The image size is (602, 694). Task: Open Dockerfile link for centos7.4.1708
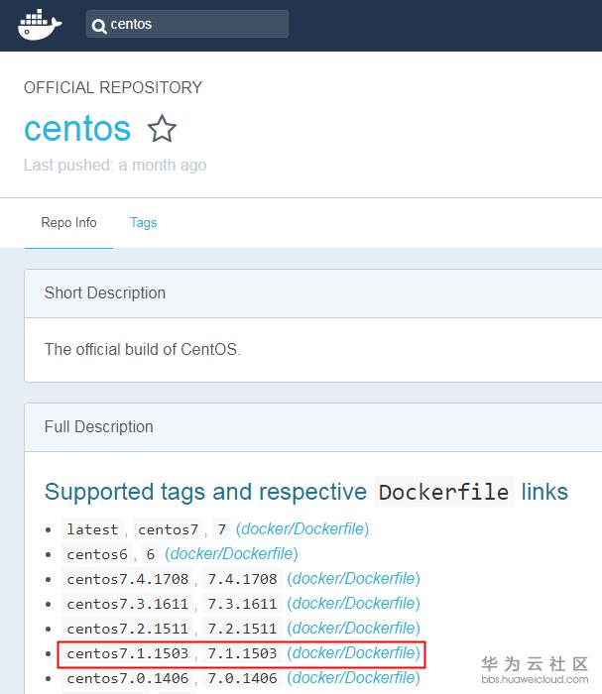353,579
